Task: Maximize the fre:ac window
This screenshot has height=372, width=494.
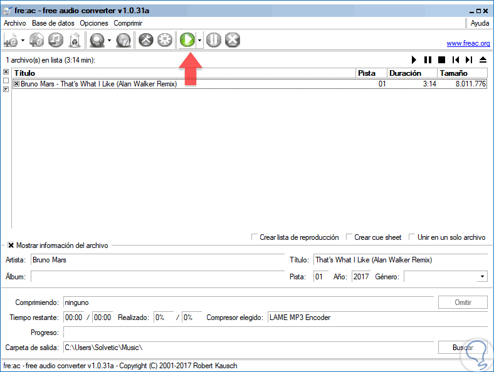Action: (x=478, y=11)
